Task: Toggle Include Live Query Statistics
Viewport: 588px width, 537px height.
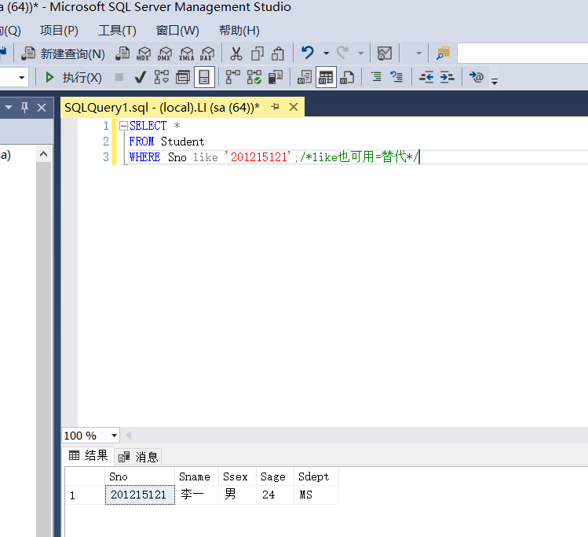Action: pos(254,77)
